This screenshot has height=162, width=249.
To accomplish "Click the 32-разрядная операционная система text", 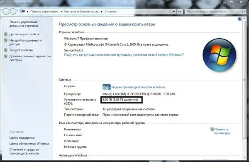I will tap(129, 109).
